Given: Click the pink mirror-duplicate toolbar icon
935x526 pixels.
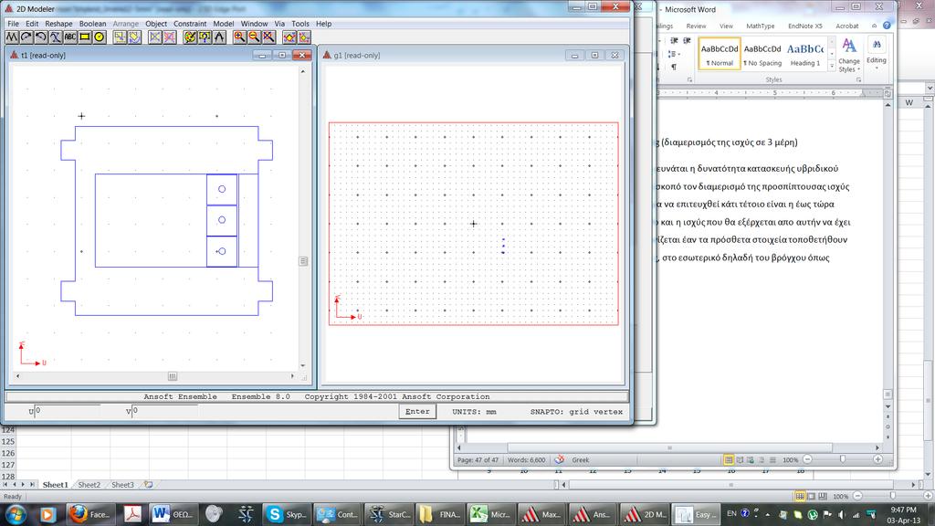Looking at the screenshot, I should pos(170,37).
